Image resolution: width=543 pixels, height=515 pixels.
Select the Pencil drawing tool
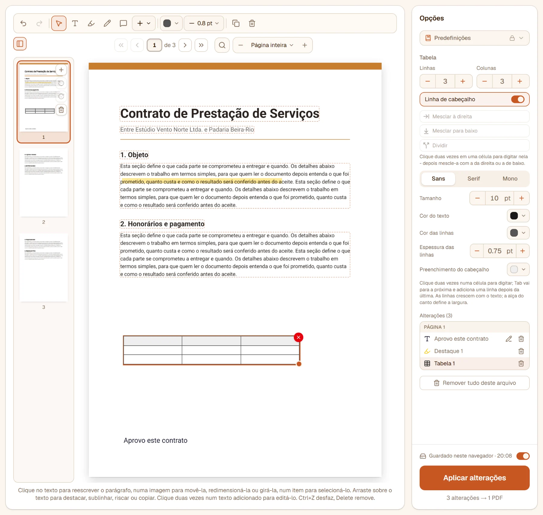pyautogui.click(x=107, y=23)
